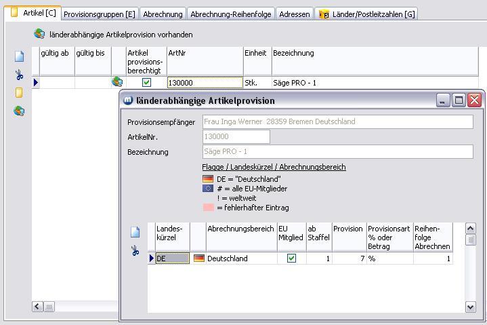487x325 pixels.
Task: Click the globe icon in left sidebar
Action: 19,111
